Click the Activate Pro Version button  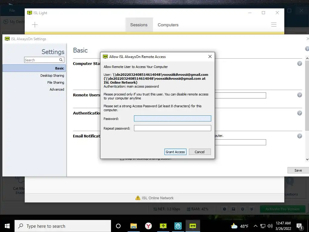(x=282, y=209)
